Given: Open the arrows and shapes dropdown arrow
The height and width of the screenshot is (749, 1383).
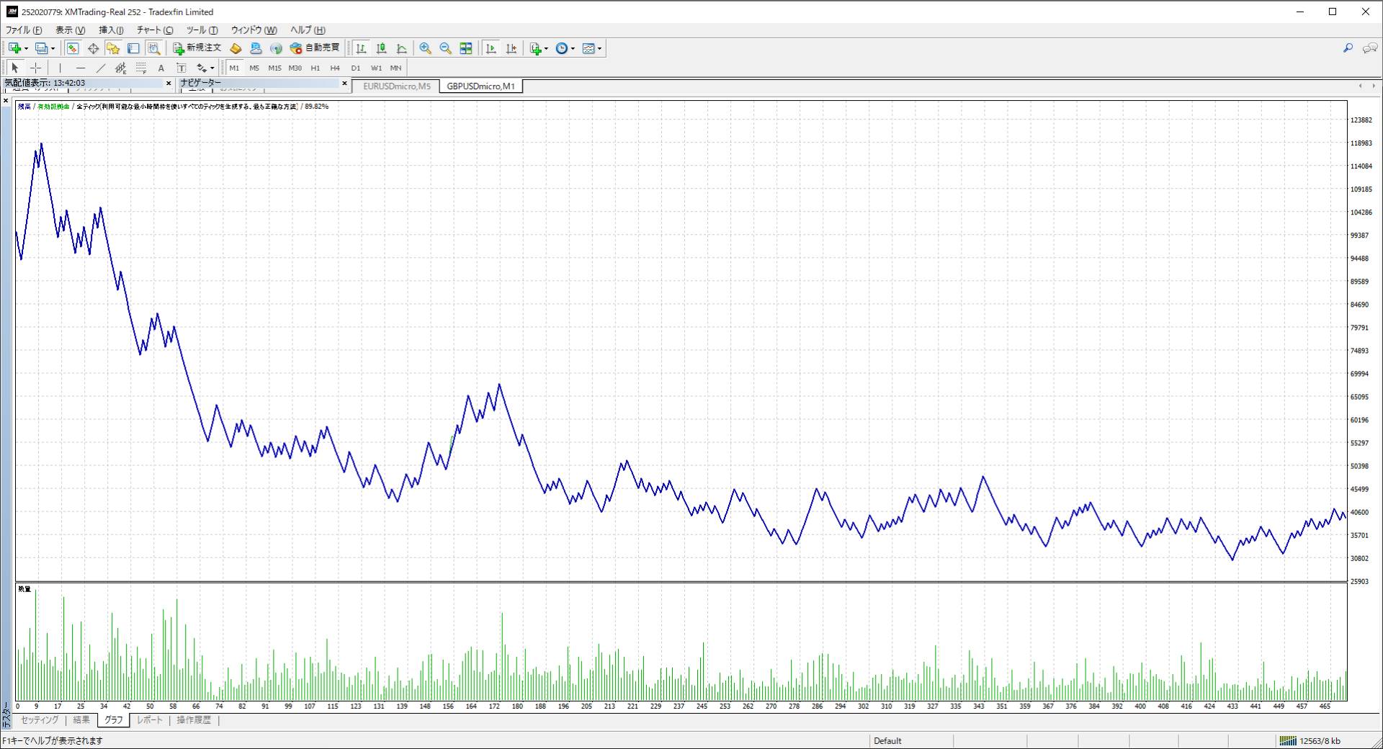Looking at the screenshot, I should pyautogui.click(x=212, y=68).
